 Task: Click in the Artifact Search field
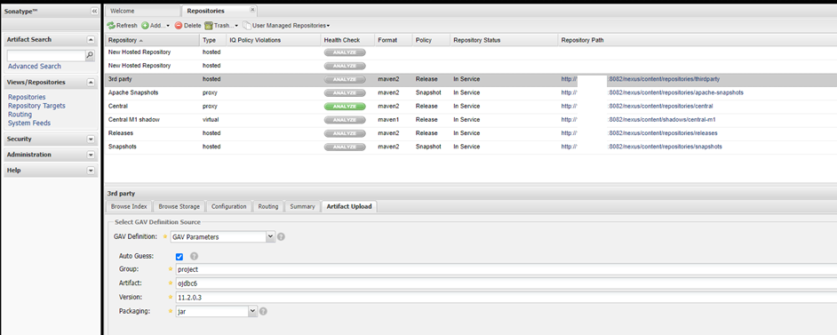[x=46, y=55]
